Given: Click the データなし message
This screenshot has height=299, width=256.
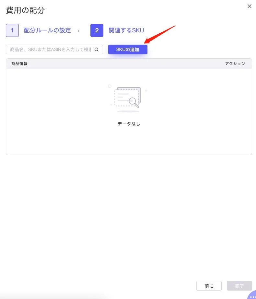Looking at the screenshot, I should coord(129,124).
